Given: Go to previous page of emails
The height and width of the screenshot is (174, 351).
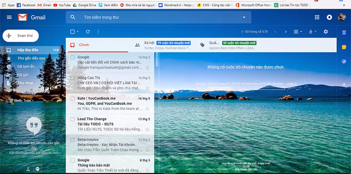Looking at the screenshot, I should (x=276, y=32).
